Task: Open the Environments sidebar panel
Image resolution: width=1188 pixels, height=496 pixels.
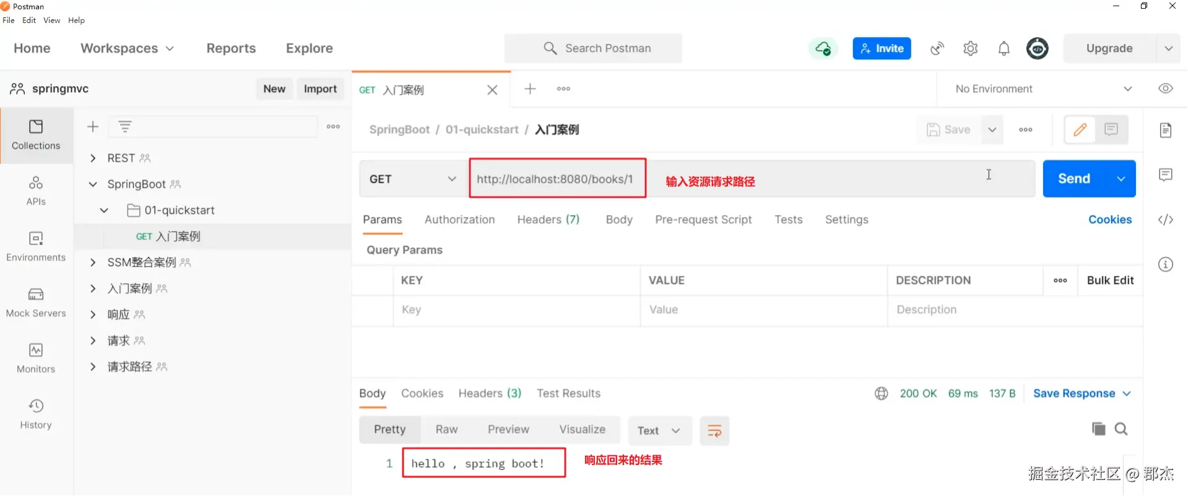Action: tap(36, 246)
